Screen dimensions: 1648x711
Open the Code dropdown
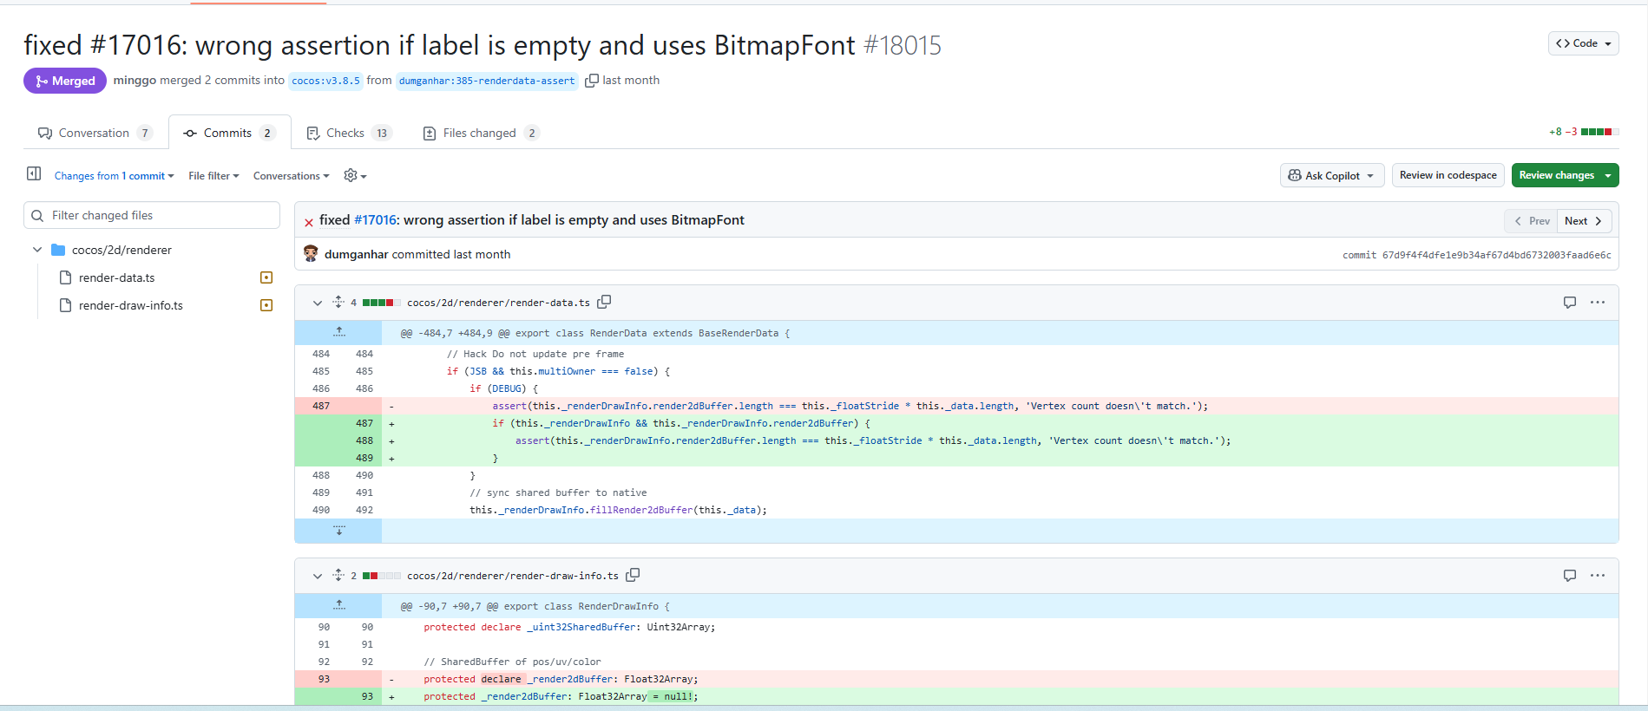point(1583,43)
